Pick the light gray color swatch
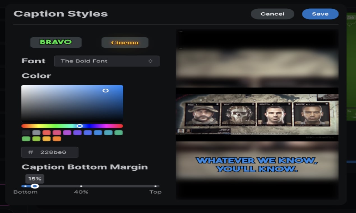356x213 pixels. 36,133
